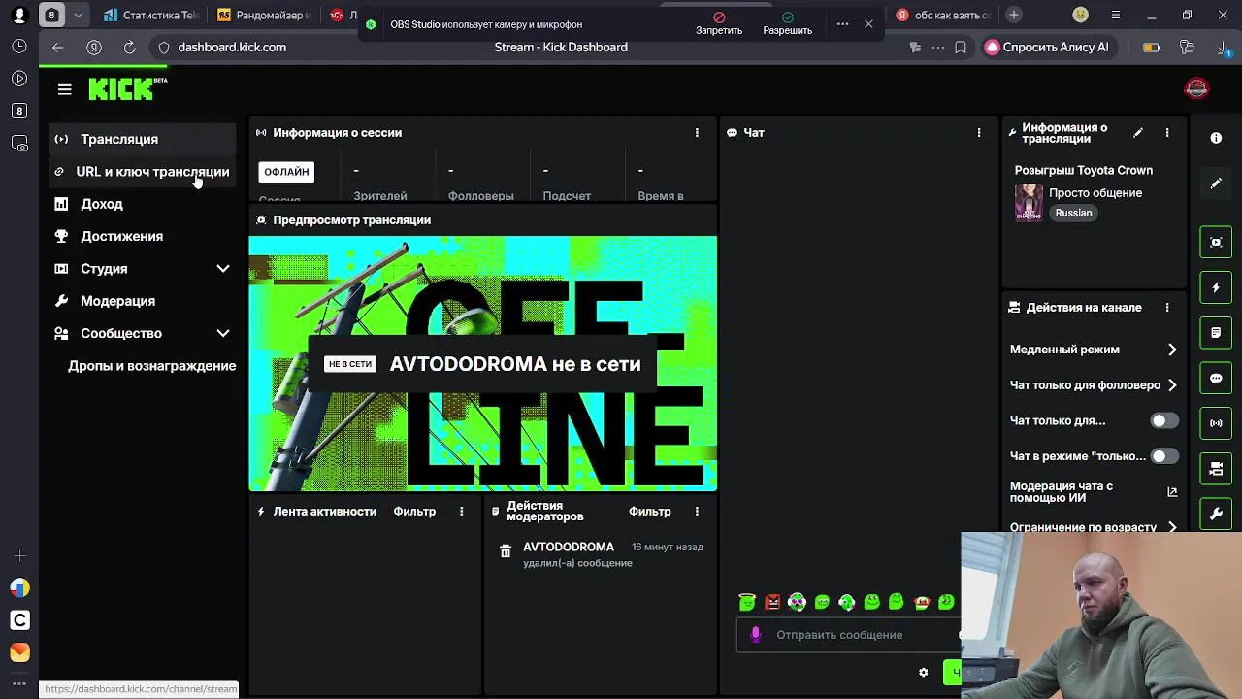Image resolution: width=1242 pixels, height=699 pixels.
Task: Click «Разрешить» in OBS permission prompt
Action: coord(787,23)
